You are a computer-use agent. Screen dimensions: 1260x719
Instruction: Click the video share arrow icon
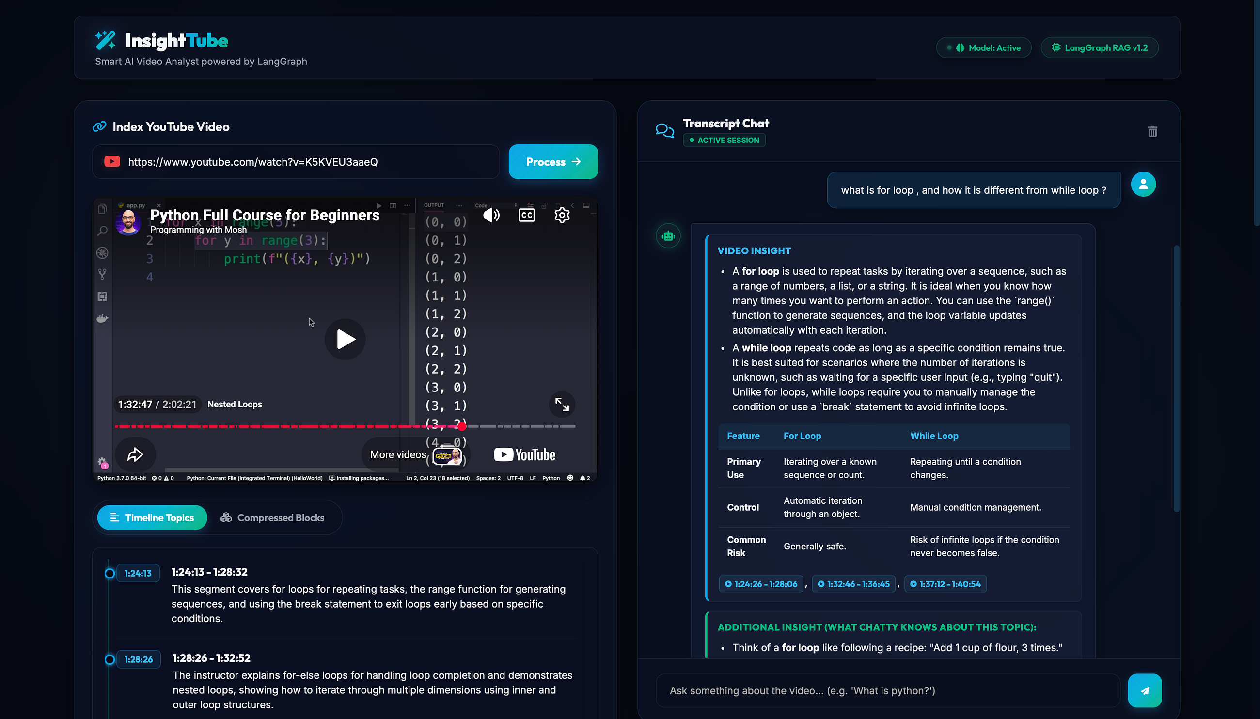pyautogui.click(x=135, y=455)
